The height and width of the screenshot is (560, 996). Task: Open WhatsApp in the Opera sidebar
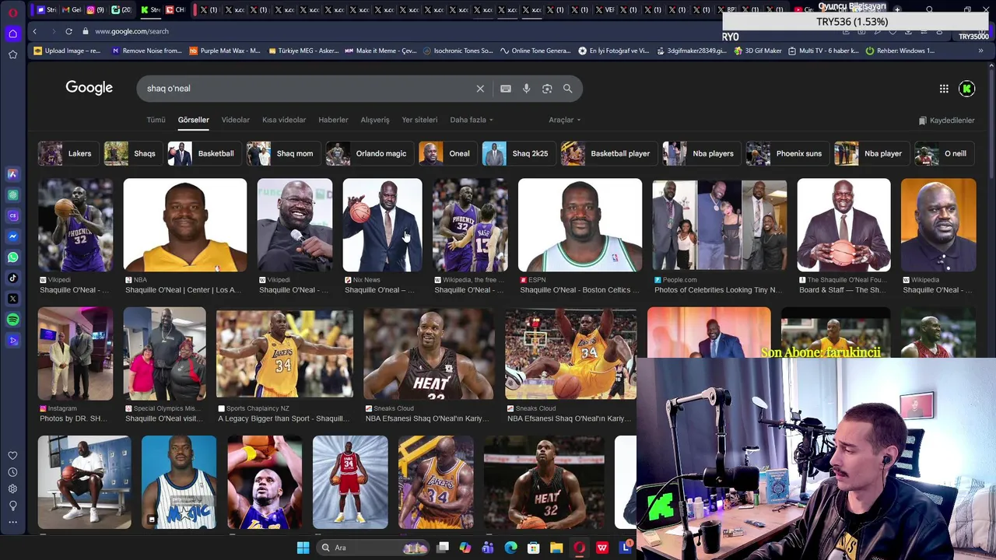12,257
